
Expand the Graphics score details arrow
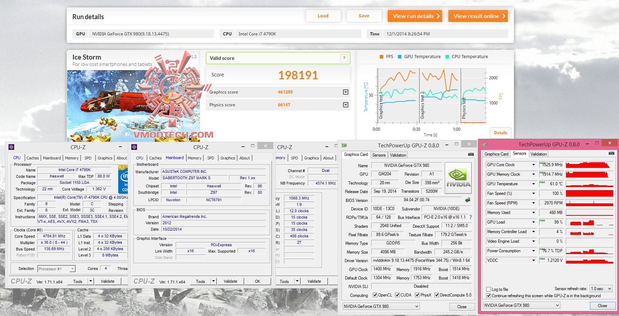346,92
